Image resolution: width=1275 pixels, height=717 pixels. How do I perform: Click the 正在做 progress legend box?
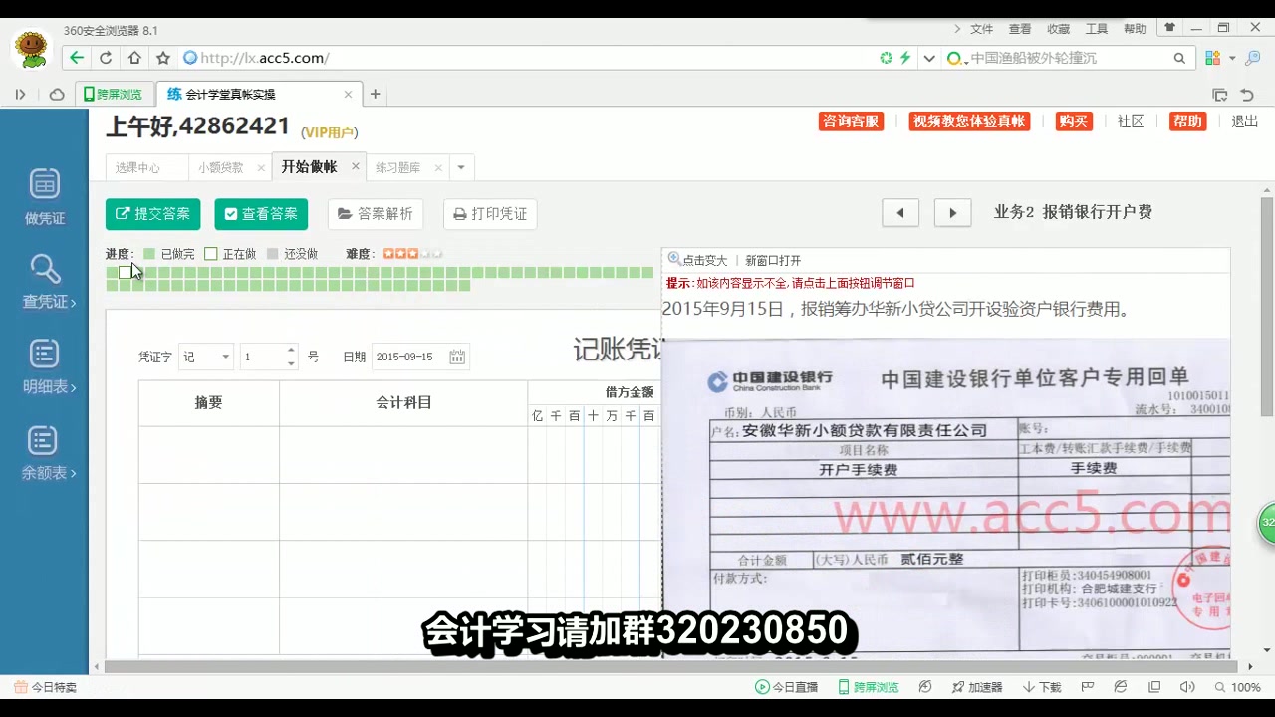tap(210, 254)
